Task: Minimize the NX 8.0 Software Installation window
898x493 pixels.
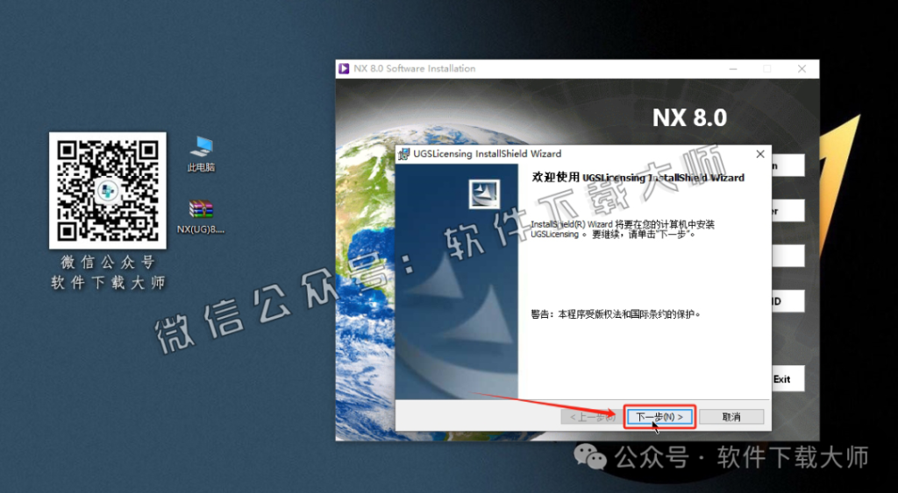Action: pos(734,68)
